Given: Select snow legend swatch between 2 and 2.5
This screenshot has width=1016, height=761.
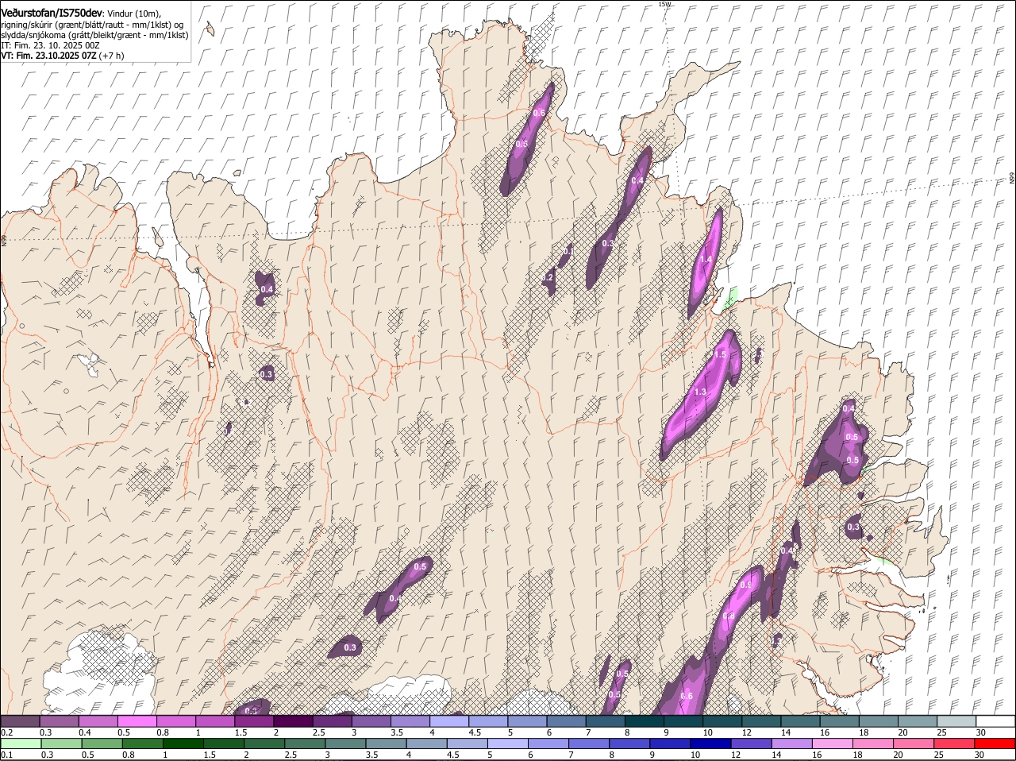Looking at the screenshot, I should [292, 720].
